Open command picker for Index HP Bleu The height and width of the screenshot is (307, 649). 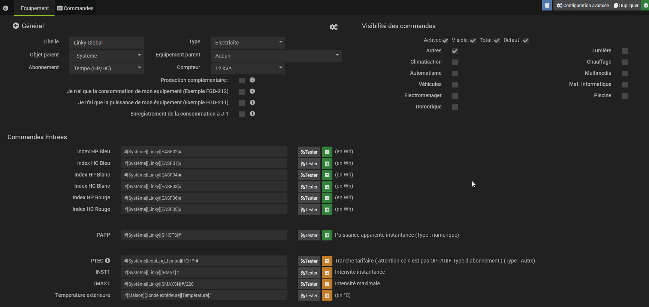(x=327, y=152)
